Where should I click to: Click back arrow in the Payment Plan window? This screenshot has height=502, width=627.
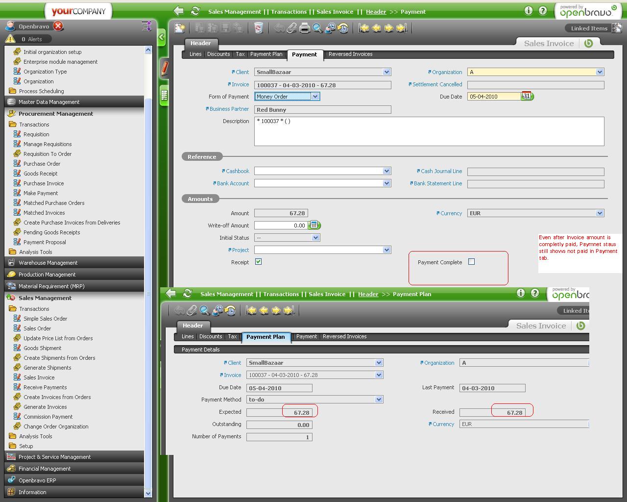click(171, 293)
